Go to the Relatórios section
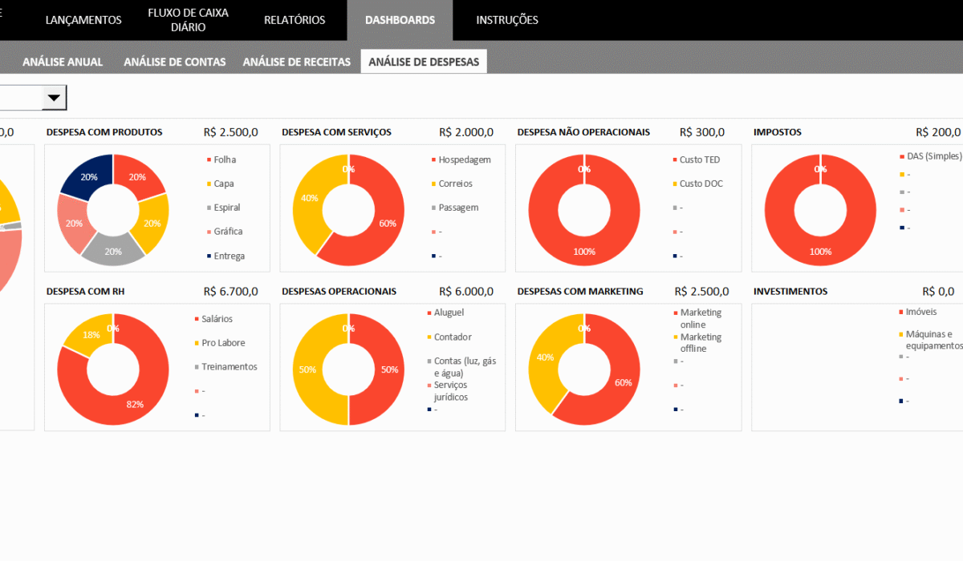Screen dimensions: 963x561 pyautogui.click(x=295, y=20)
